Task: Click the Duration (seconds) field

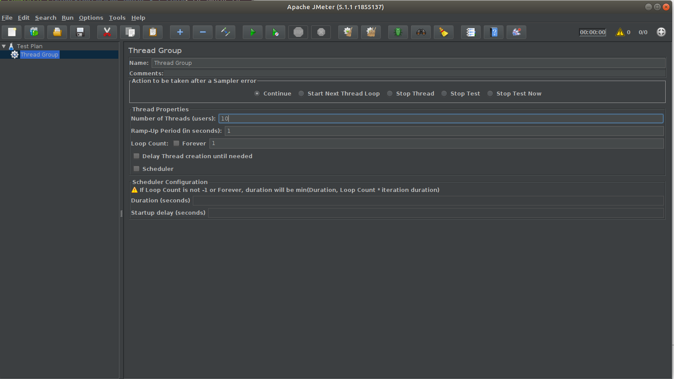Action: coord(428,200)
